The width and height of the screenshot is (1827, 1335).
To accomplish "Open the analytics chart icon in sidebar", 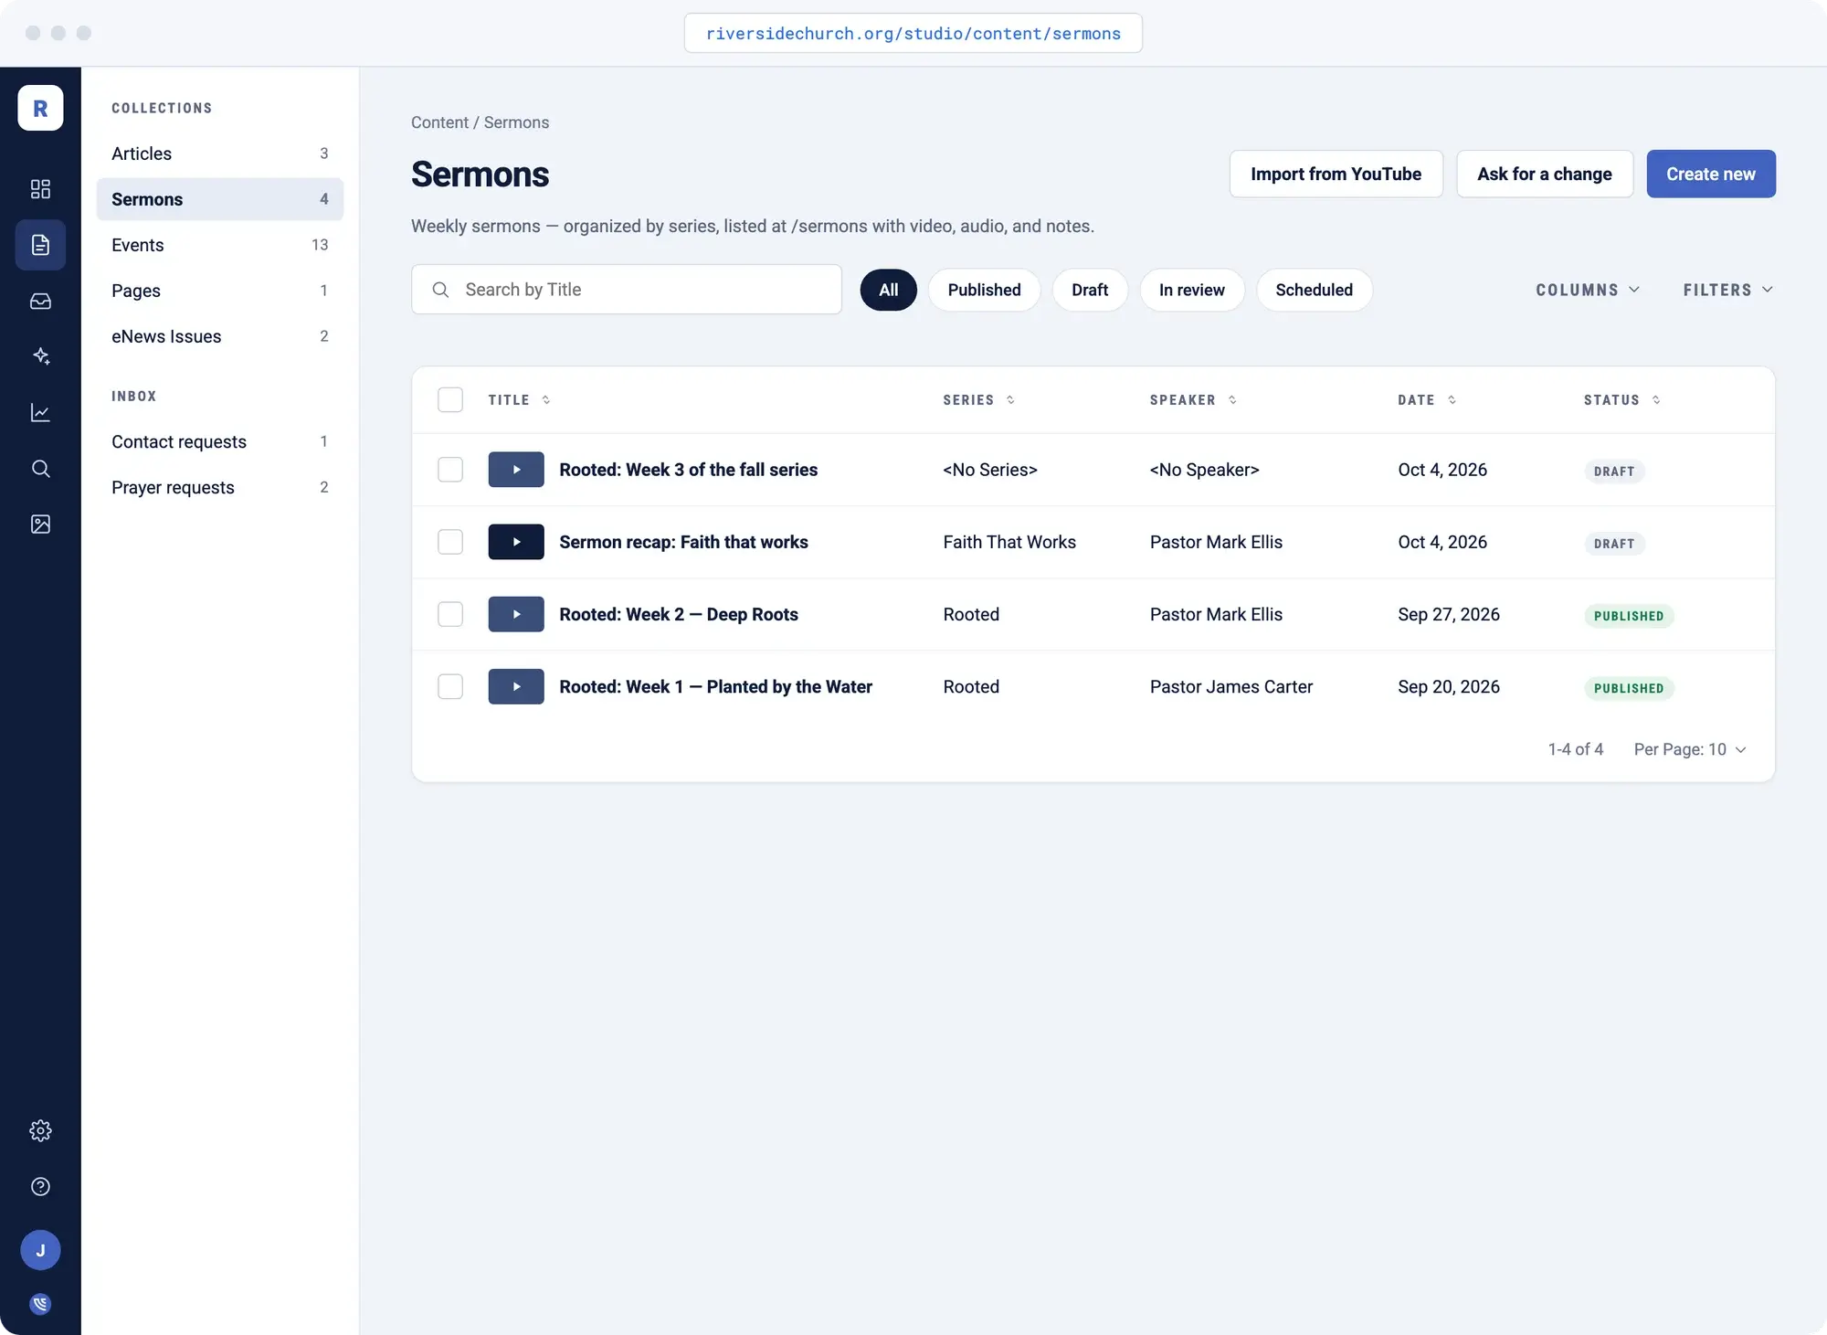I will (x=40, y=412).
